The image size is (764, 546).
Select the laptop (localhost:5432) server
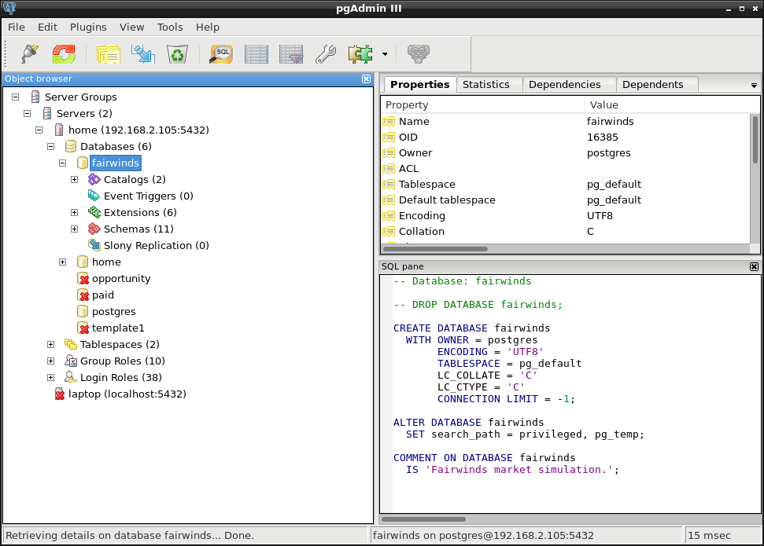[127, 394]
